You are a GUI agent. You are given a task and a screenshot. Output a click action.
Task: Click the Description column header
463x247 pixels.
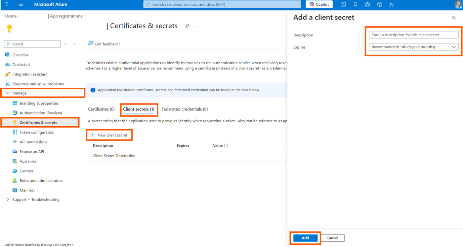[103, 146]
